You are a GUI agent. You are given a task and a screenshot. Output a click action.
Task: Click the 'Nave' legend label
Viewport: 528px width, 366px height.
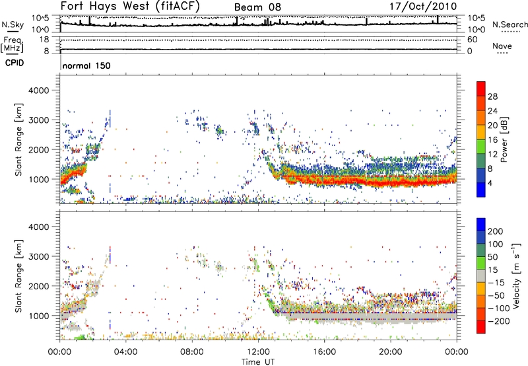pos(502,46)
